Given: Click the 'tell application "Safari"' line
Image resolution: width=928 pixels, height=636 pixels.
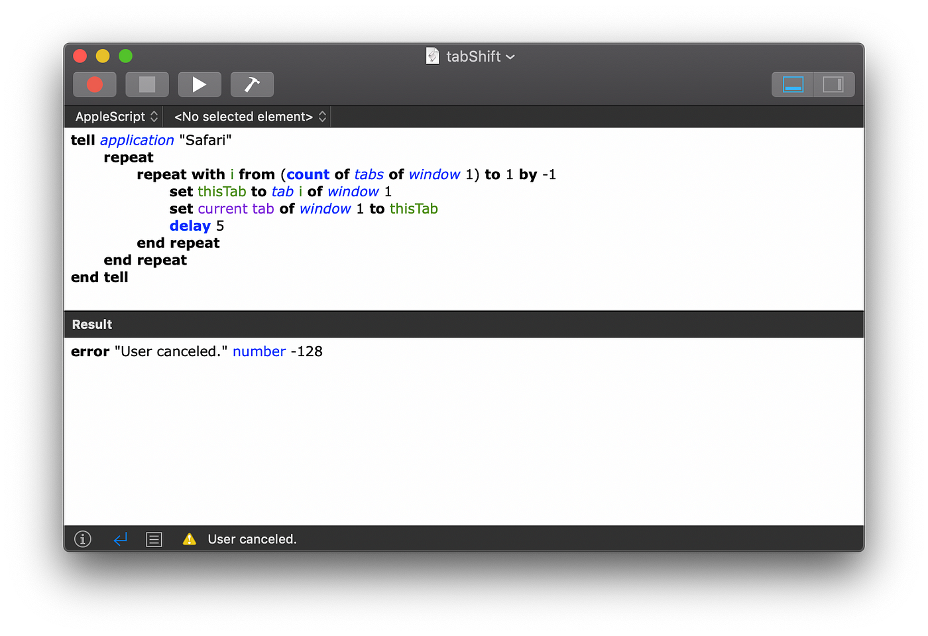Looking at the screenshot, I should [151, 140].
